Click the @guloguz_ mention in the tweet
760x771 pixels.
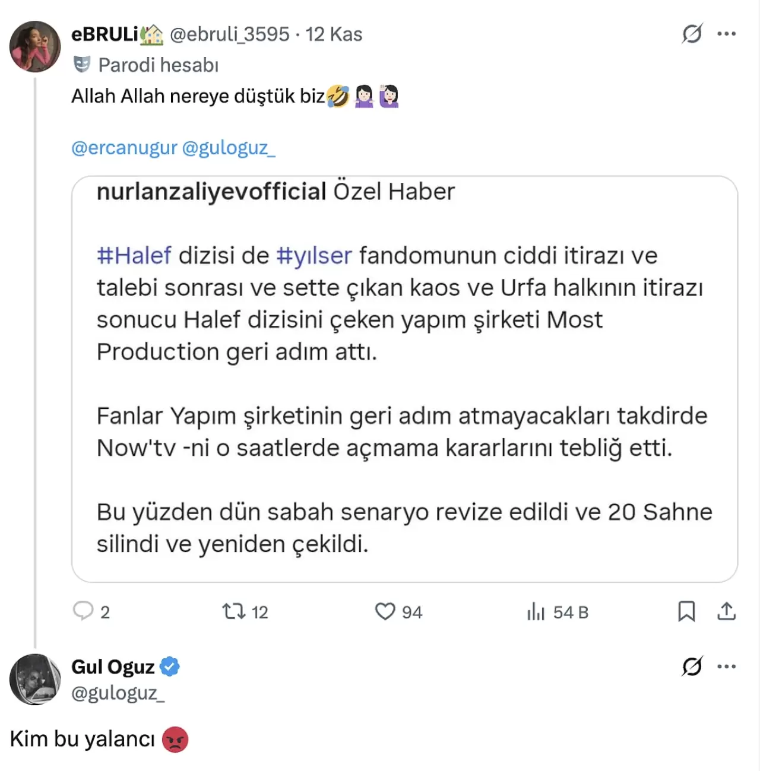[229, 147]
